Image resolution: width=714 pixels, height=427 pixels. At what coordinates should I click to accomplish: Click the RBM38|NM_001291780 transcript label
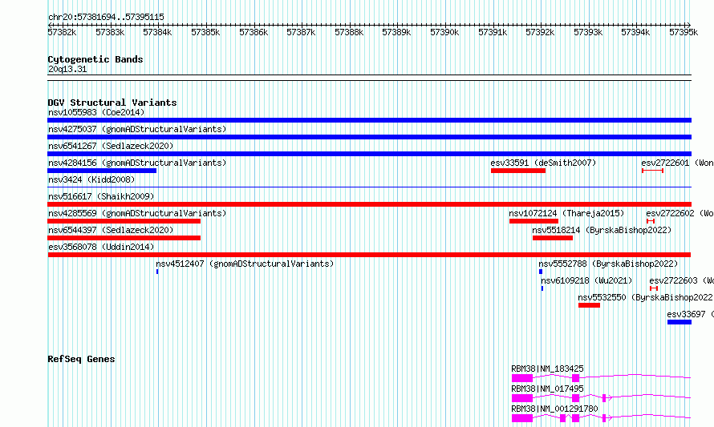click(554, 409)
